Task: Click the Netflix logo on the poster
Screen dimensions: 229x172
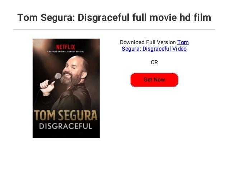Action: (66, 47)
